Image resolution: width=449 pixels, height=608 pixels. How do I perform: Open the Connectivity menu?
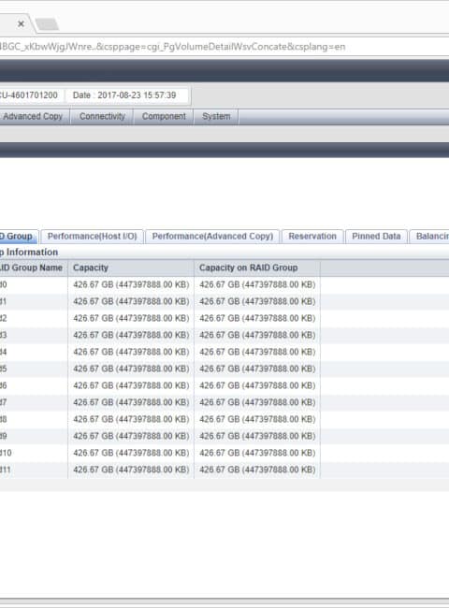tap(102, 116)
